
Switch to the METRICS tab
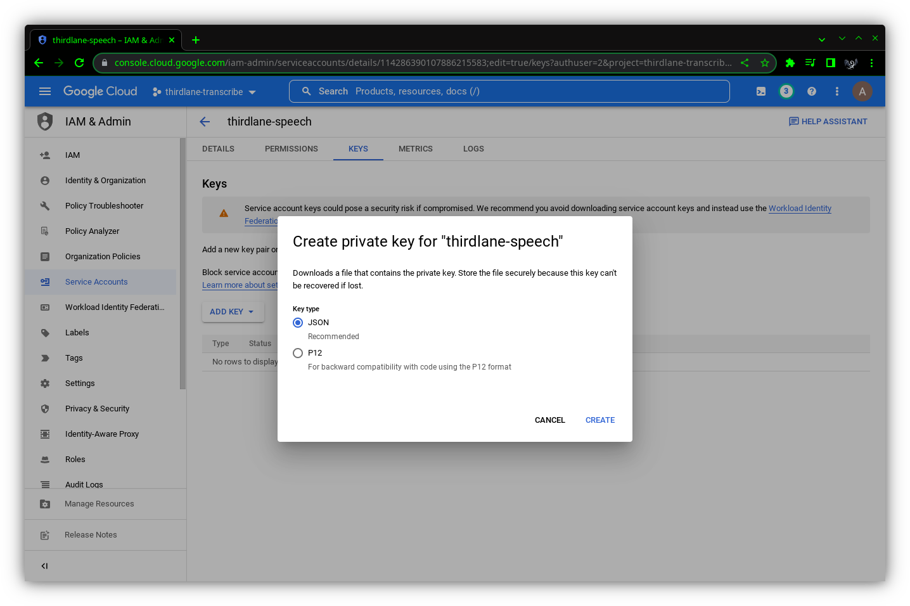click(x=416, y=149)
